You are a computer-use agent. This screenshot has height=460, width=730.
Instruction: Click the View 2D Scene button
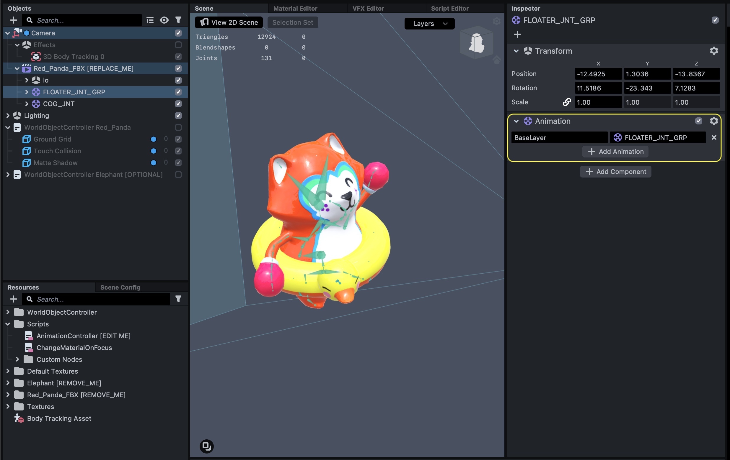tap(229, 22)
